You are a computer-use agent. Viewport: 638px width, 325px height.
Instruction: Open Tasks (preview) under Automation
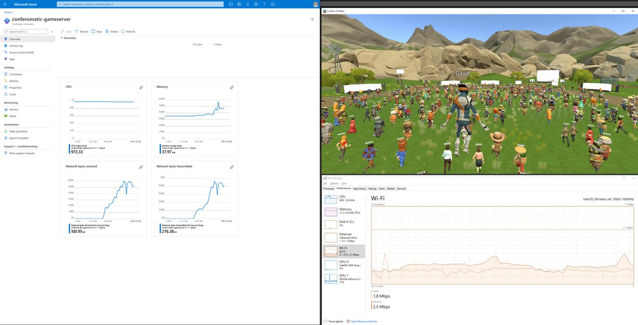28,131
